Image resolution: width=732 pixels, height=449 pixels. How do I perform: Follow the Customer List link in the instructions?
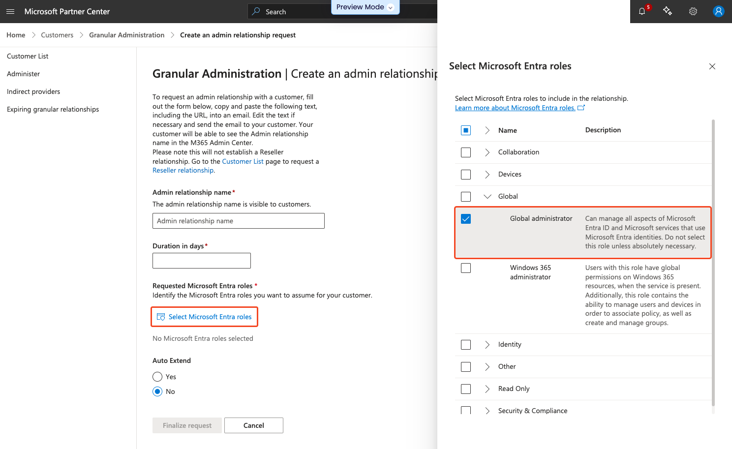pyautogui.click(x=243, y=161)
